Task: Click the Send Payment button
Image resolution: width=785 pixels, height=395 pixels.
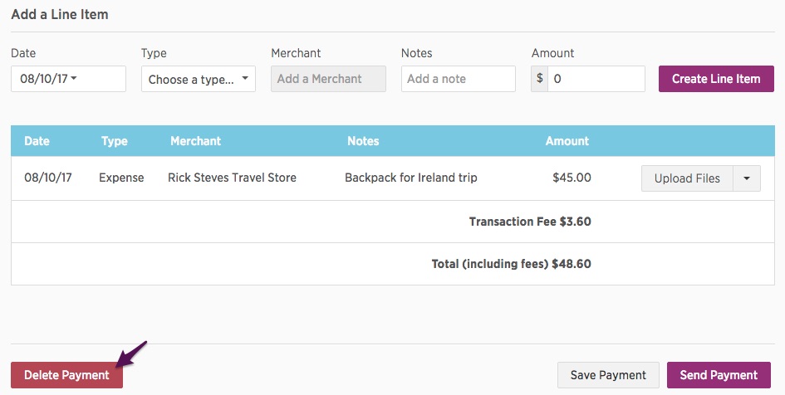Action: coord(719,375)
